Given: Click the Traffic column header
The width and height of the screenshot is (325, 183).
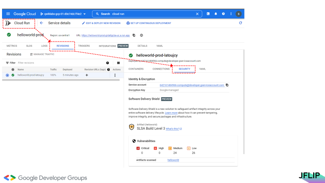Looking at the screenshot, I should pyautogui.click(x=53, y=70).
